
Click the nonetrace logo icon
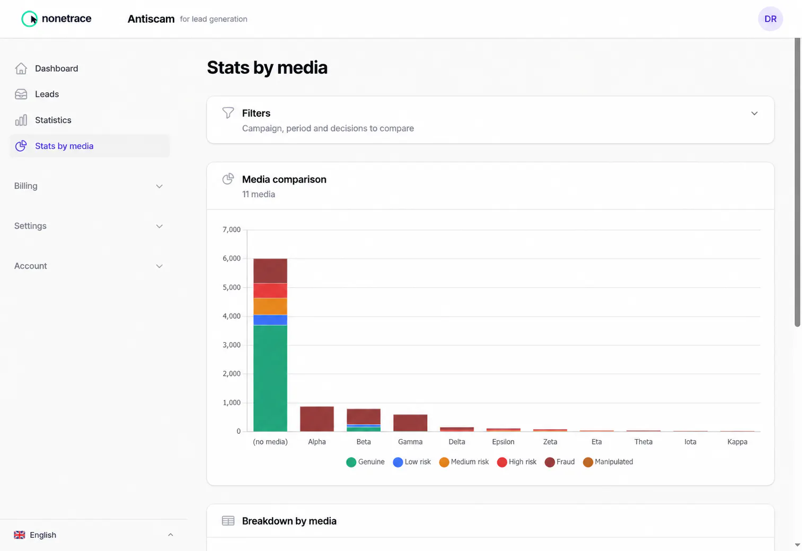(29, 19)
